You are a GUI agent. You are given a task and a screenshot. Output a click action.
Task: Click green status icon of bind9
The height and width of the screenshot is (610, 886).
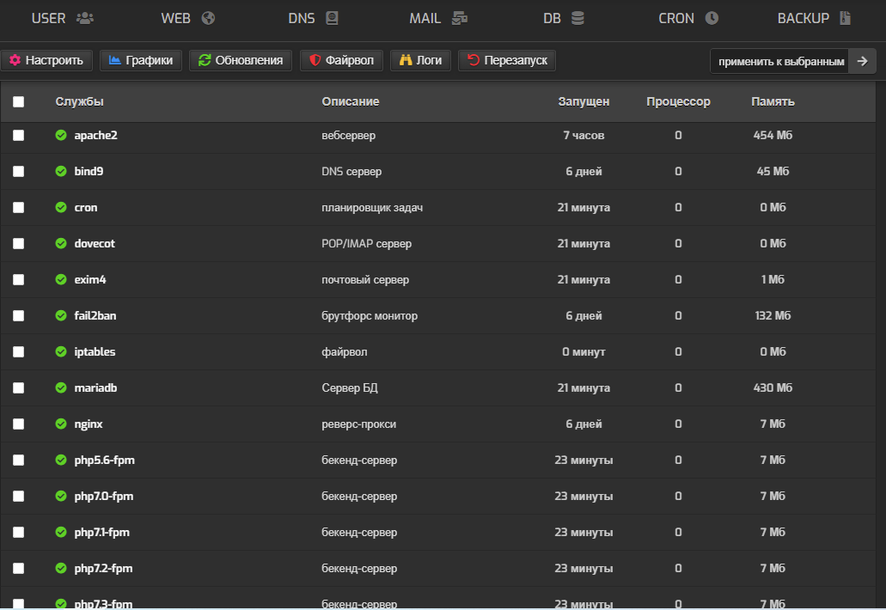(61, 171)
